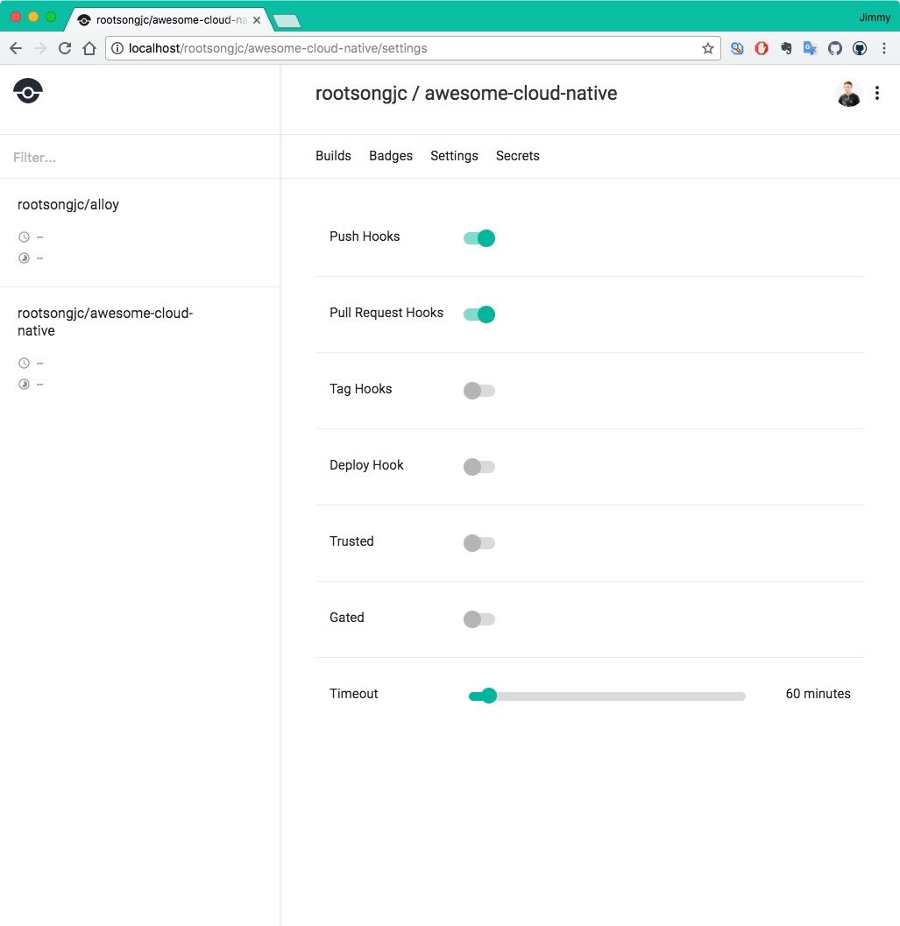900x926 pixels.
Task: Switch to the Builds tab
Action: click(333, 156)
